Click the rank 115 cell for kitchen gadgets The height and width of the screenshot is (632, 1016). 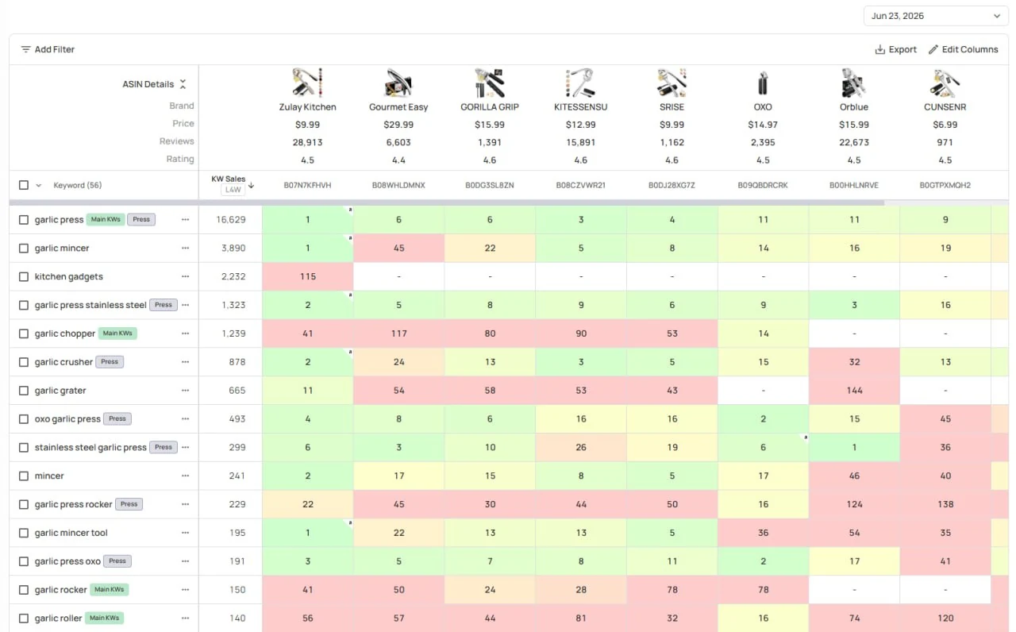pos(308,277)
